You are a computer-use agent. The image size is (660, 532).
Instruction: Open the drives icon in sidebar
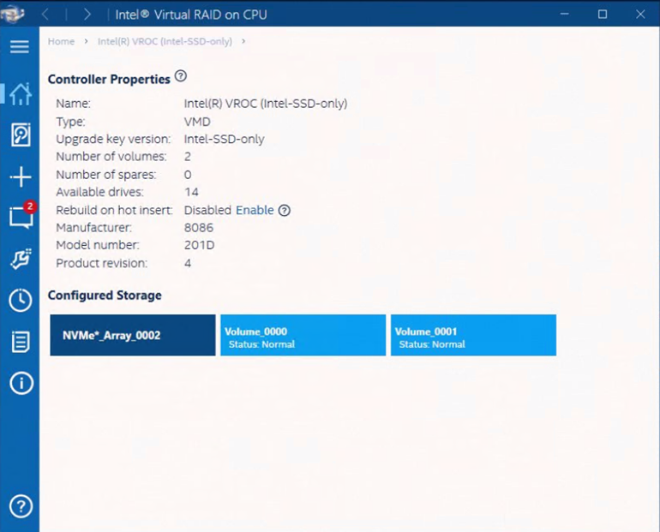click(x=20, y=134)
